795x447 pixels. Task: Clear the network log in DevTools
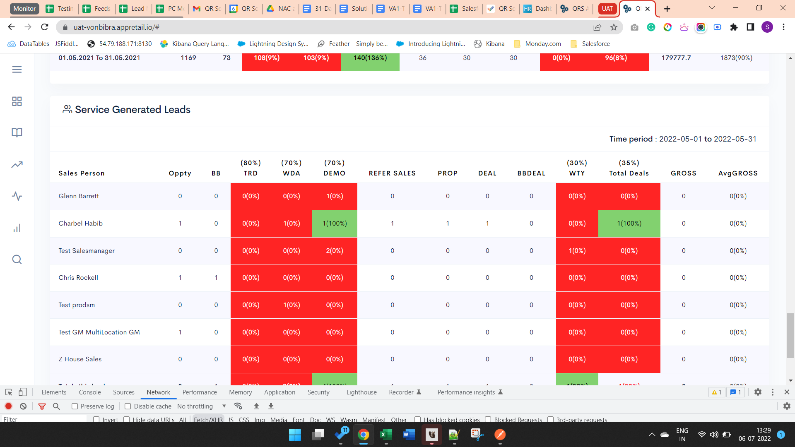[x=23, y=406]
